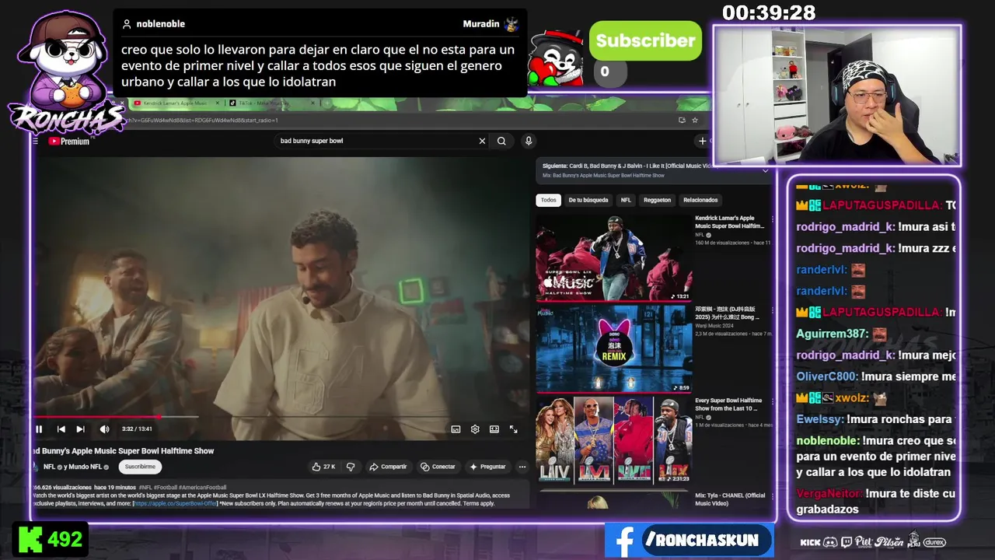995x560 pixels.
Task: Select the De tu búsqueda chip
Action: (588, 200)
